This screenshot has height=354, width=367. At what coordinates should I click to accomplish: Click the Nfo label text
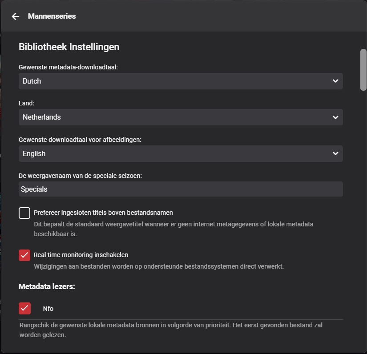coord(48,309)
